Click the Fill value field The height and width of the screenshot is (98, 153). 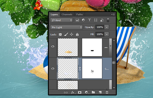tap(100, 34)
